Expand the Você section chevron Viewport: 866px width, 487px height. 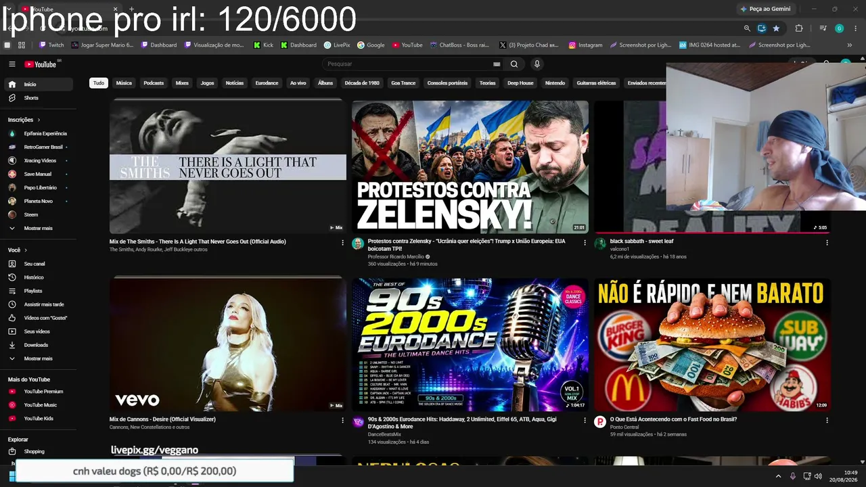[x=26, y=250]
